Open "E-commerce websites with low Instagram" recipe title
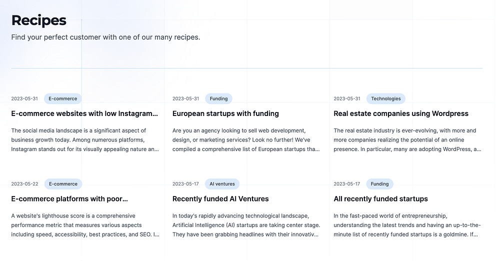500x261 pixels. coord(84,113)
